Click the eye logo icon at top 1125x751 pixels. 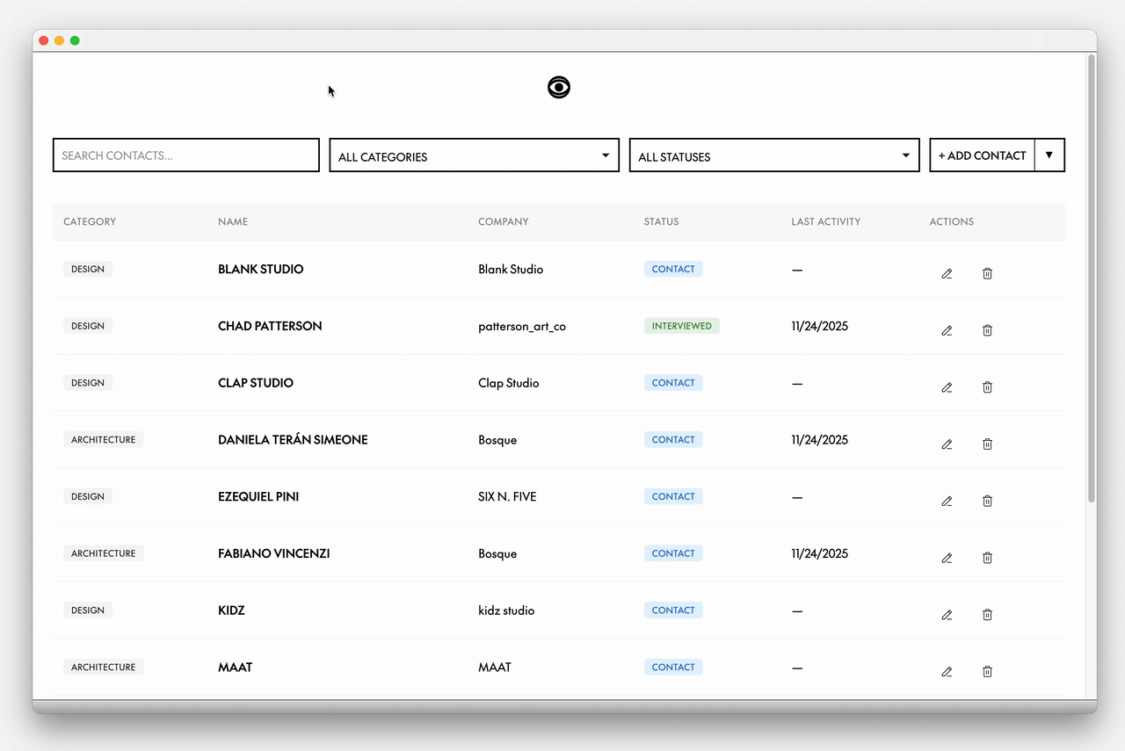pyautogui.click(x=559, y=87)
